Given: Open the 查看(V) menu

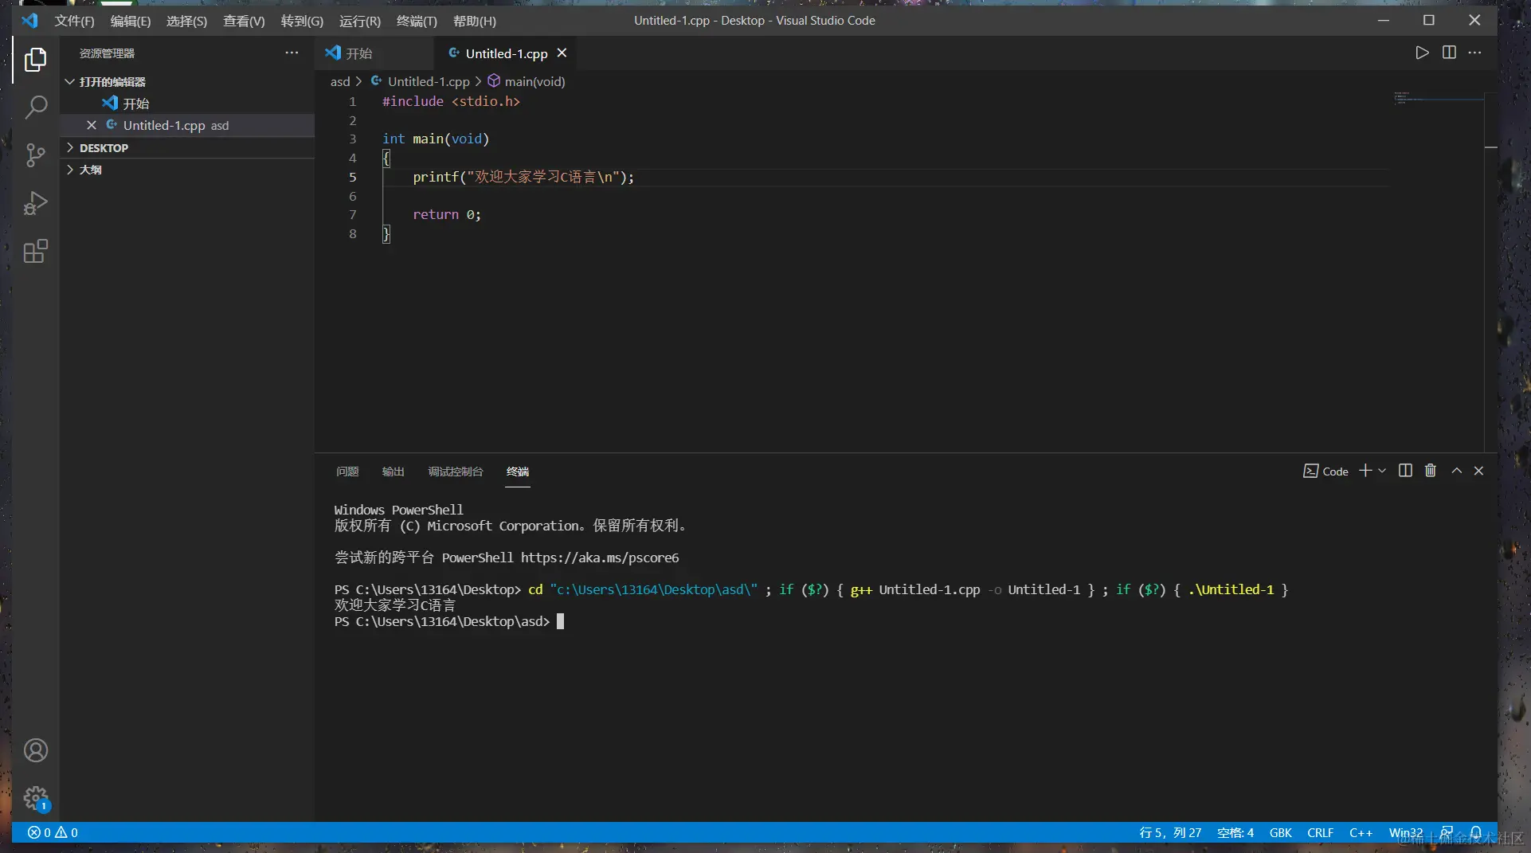Looking at the screenshot, I should click(x=244, y=22).
